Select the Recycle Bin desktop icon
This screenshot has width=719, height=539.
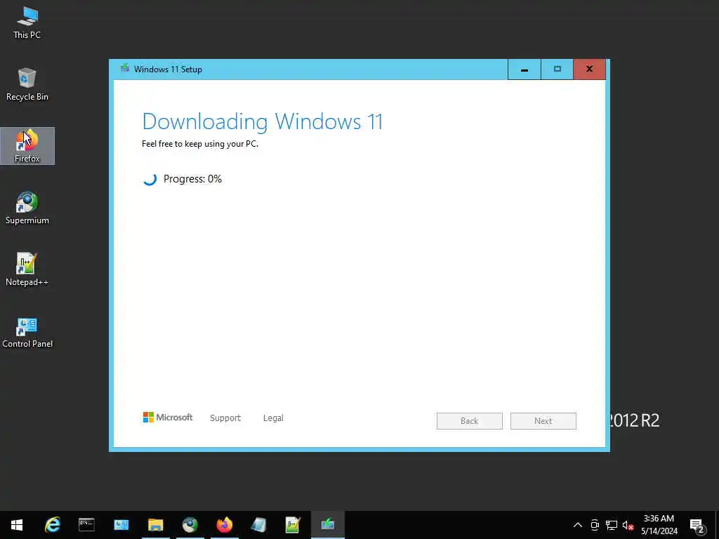point(27,85)
